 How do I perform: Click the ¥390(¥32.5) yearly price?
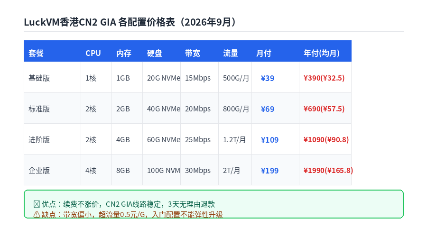tap(324, 78)
